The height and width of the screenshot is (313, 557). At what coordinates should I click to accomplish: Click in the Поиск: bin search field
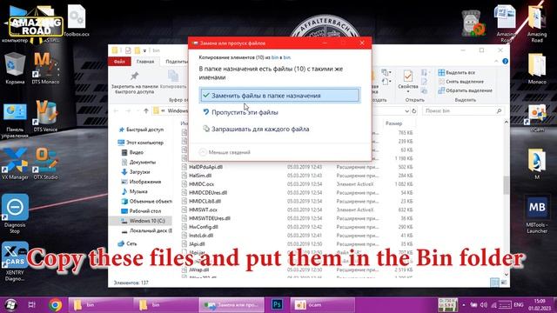[x=463, y=111]
